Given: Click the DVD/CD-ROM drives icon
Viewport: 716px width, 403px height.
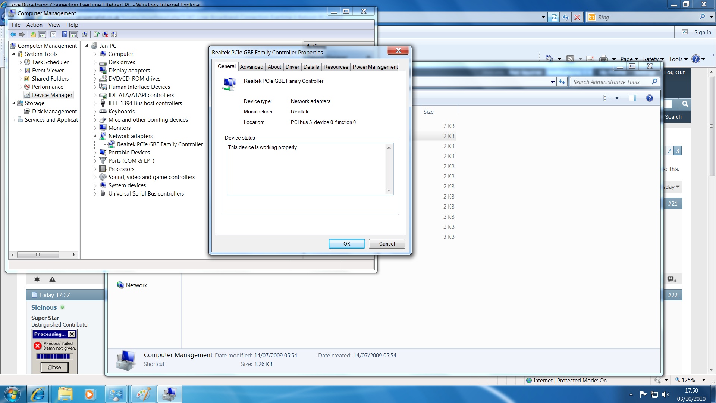Looking at the screenshot, I should tap(103, 78).
